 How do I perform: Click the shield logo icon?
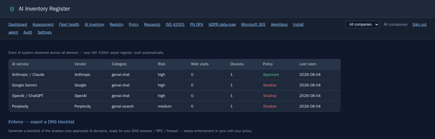tap(12, 9)
